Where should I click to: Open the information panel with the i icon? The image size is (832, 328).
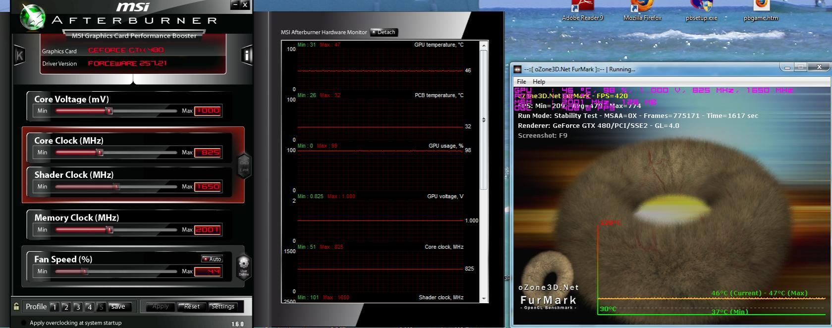point(246,55)
